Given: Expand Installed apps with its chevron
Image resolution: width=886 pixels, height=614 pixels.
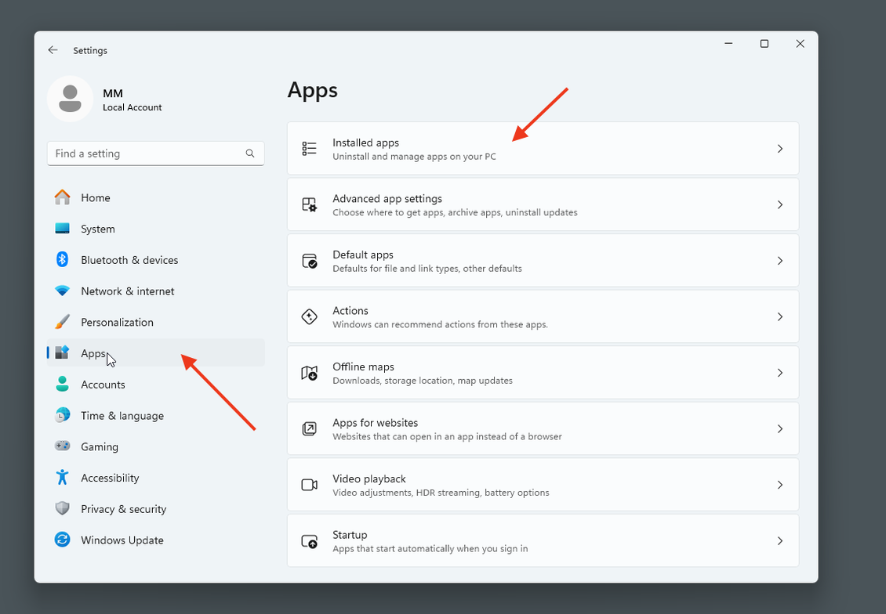Looking at the screenshot, I should (x=780, y=149).
